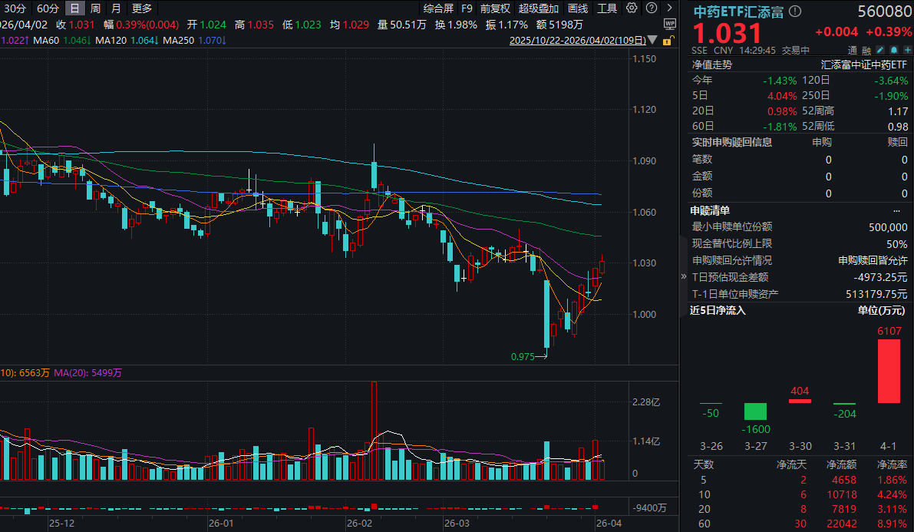Click the help question mark icon
The width and height of the screenshot is (914, 532).
tap(651, 8)
